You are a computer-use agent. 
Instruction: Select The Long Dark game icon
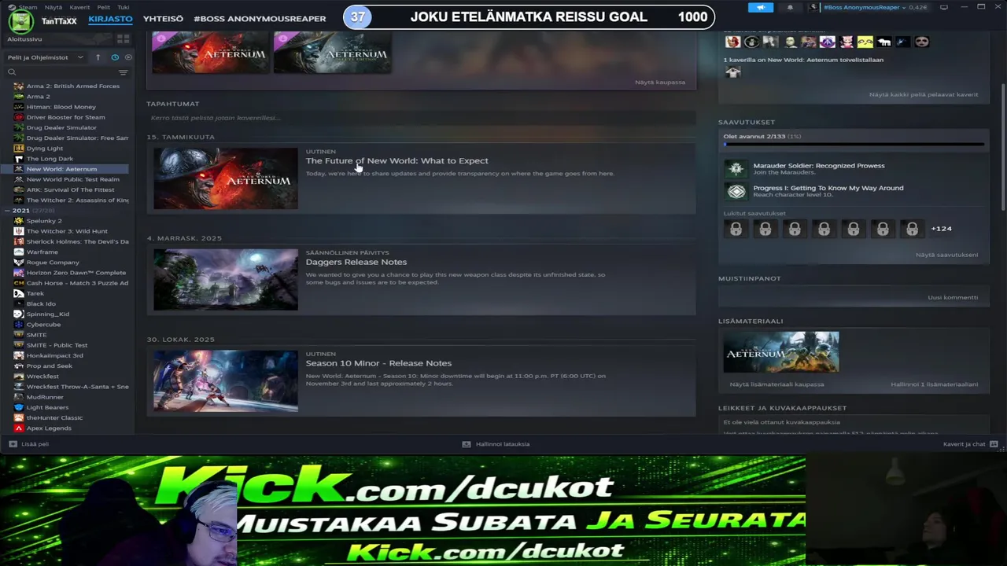(x=19, y=159)
